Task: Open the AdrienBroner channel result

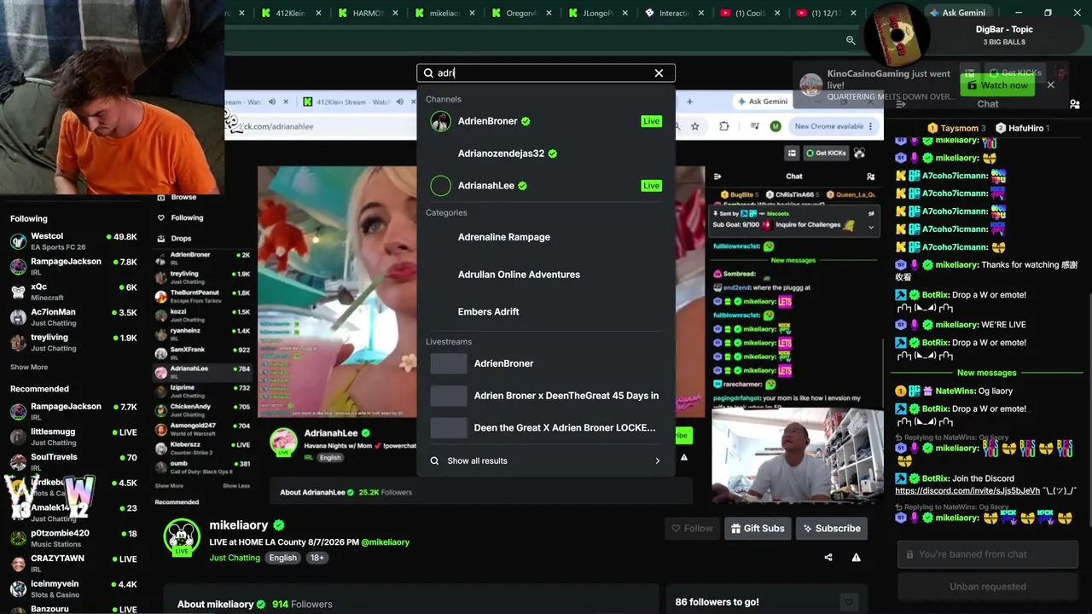Action: [x=546, y=121]
